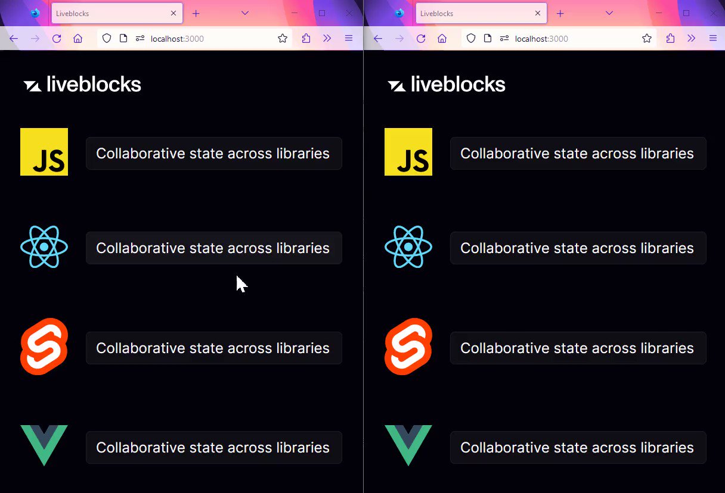Image resolution: width=725 pixels, height=493 pixels.
Task: Select the Liveblocks tab in the left browser
Action: point(117,13)
